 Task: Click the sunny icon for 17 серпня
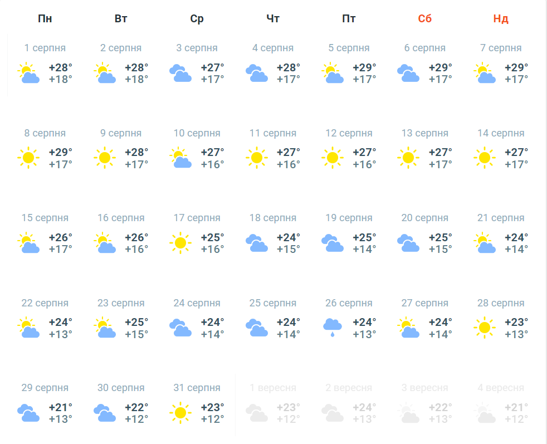[180, 242]
